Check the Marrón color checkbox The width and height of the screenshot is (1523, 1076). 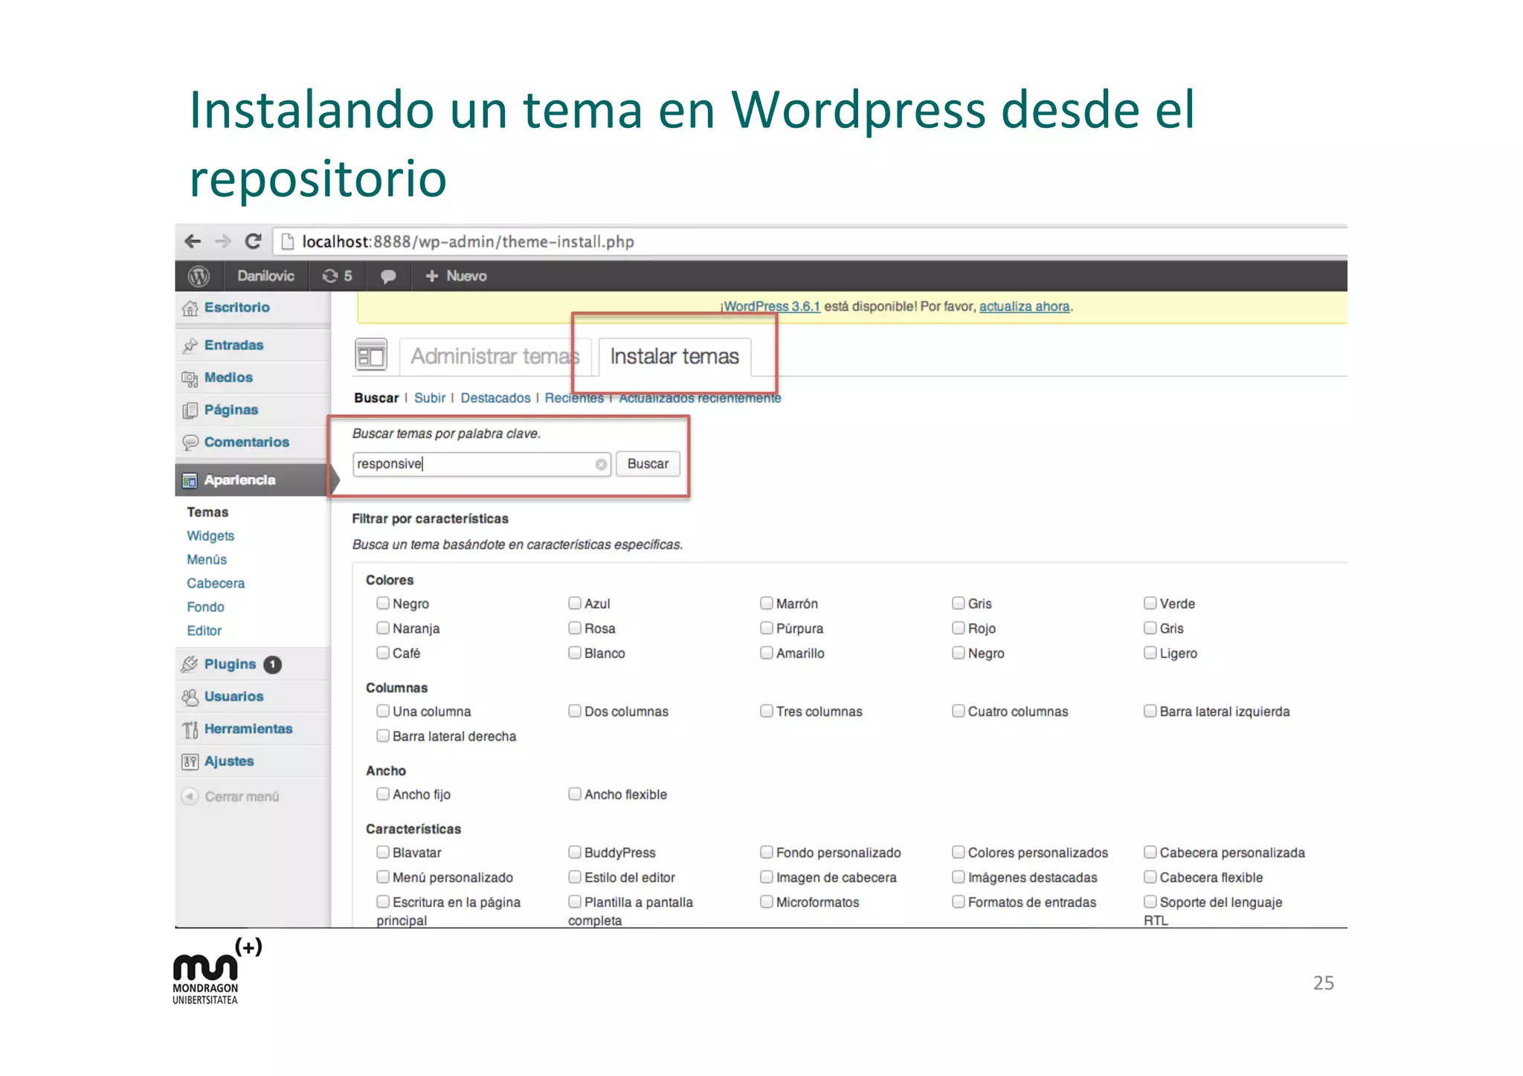tap(767, 603)
